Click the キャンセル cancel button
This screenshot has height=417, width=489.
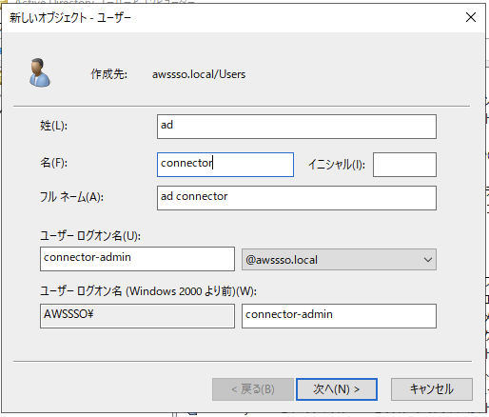[432, 389]
